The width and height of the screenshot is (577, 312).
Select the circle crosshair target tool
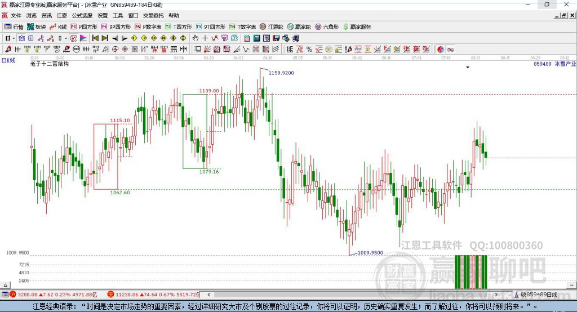pyautogui.click(x=115, y=50)
